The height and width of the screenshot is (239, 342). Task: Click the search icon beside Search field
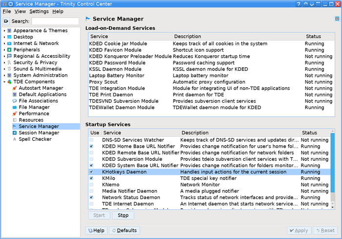coord(6,22)
